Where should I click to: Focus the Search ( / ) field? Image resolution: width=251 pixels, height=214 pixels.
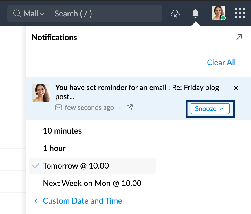pyautogui.click(x=104, y=14)
